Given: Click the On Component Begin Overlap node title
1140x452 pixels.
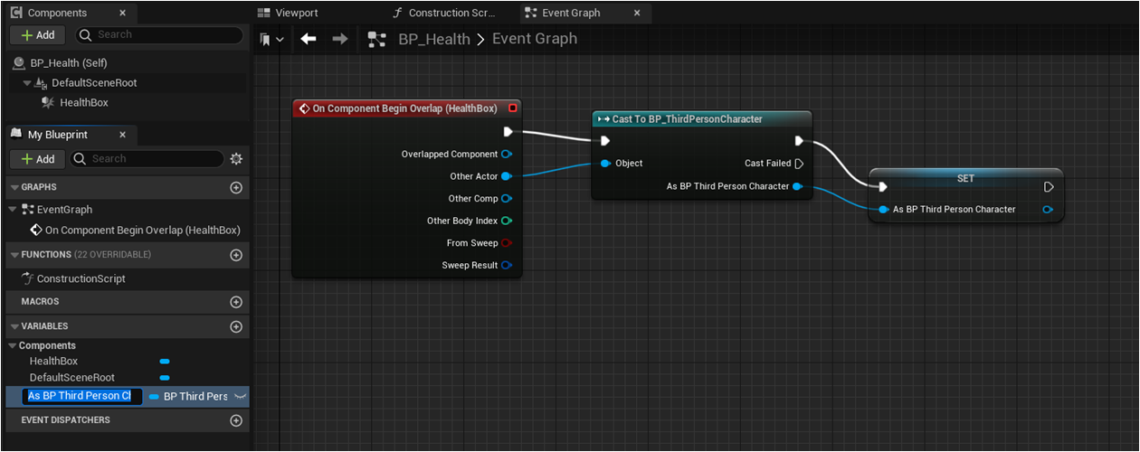Looking at the screenshot, I should tap(404, 108).
